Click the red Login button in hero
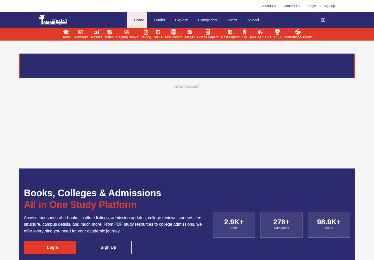 click(50, 248)
